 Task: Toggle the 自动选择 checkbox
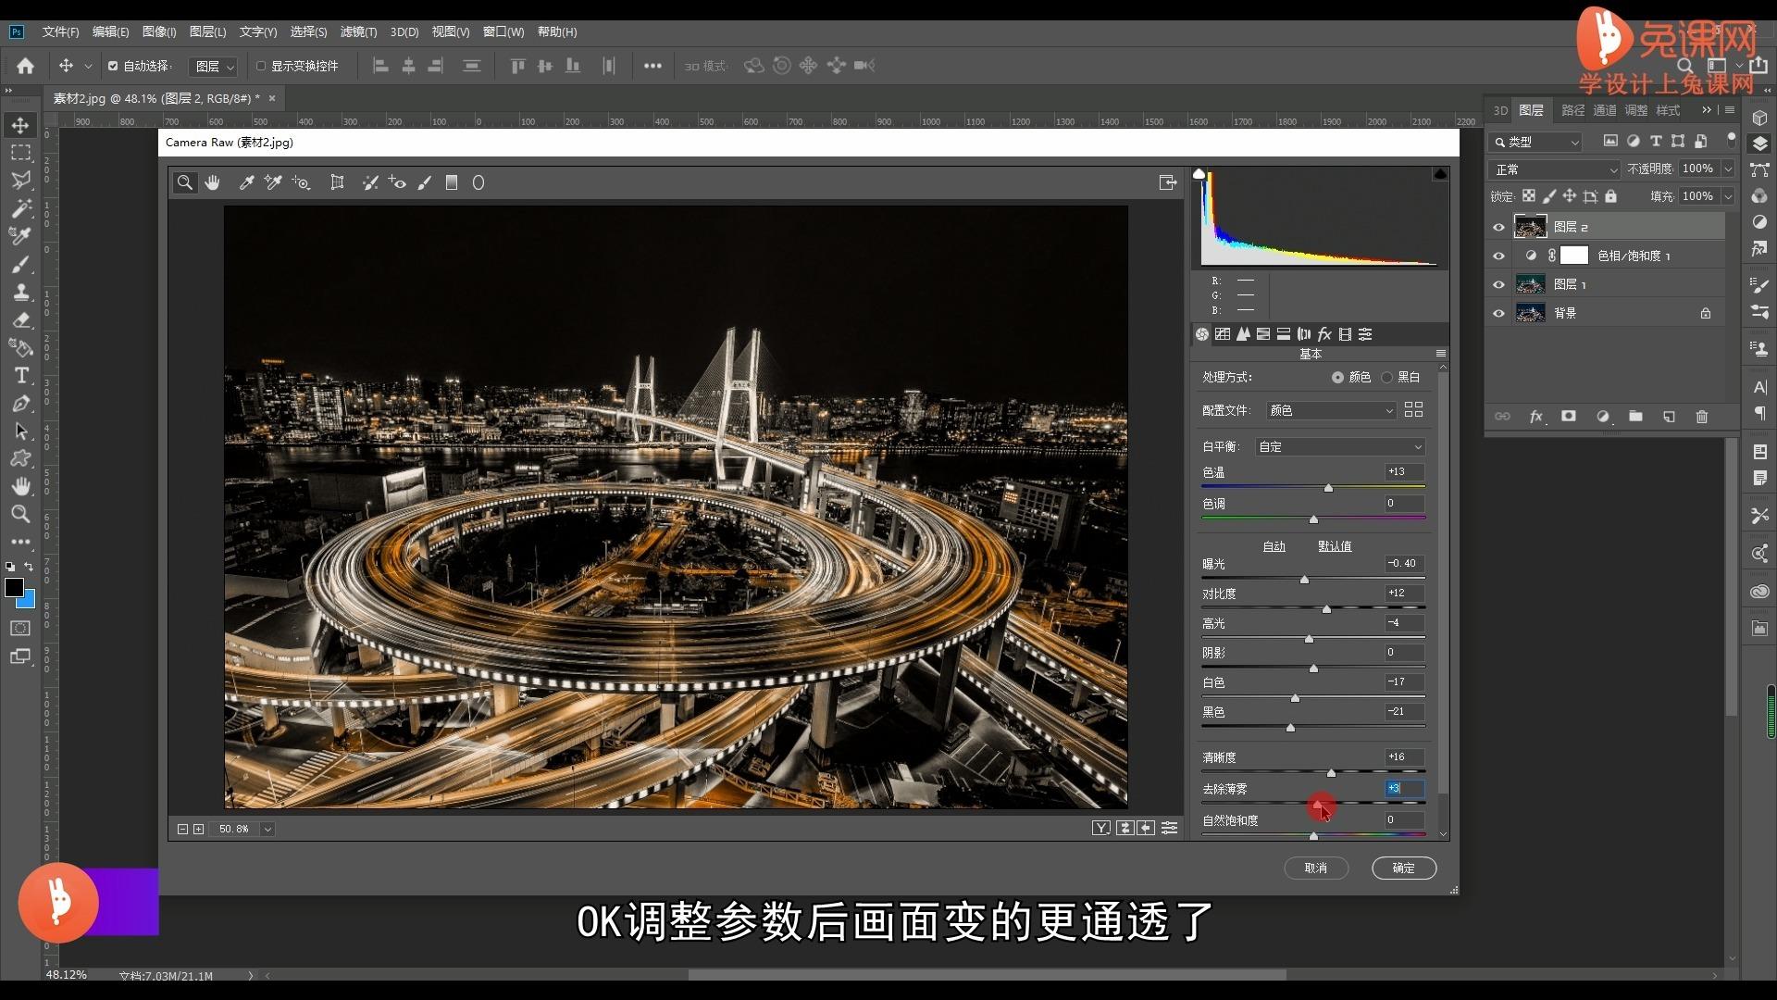pyautogui.click(x=113, y=66)
